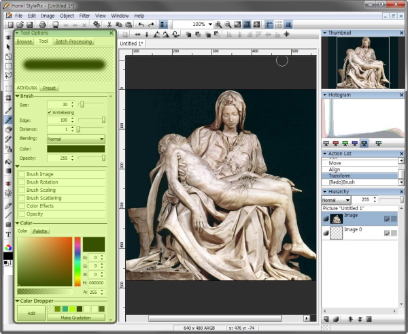Enable the Color Effects checkbox
Screen dimensions: 408x334
(22, 206)
